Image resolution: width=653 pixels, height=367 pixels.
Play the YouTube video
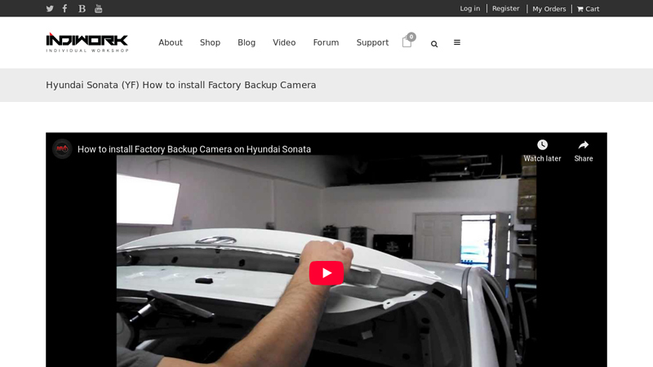click(326, 273)
